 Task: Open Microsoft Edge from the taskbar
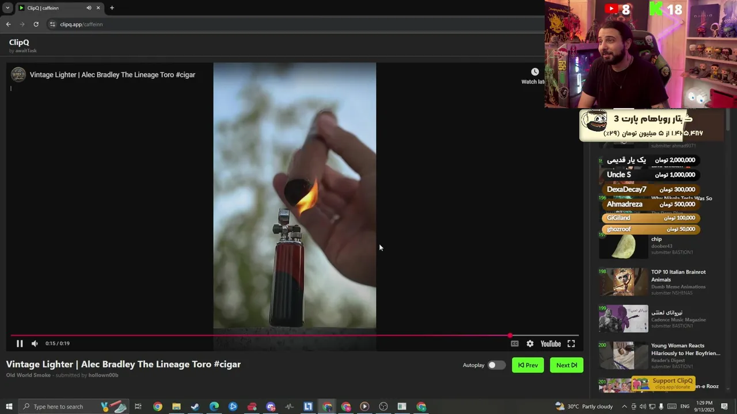[x=214, y=407]
